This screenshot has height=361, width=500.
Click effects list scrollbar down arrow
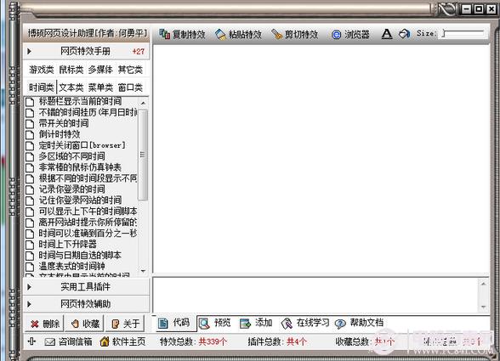[143, 271]
